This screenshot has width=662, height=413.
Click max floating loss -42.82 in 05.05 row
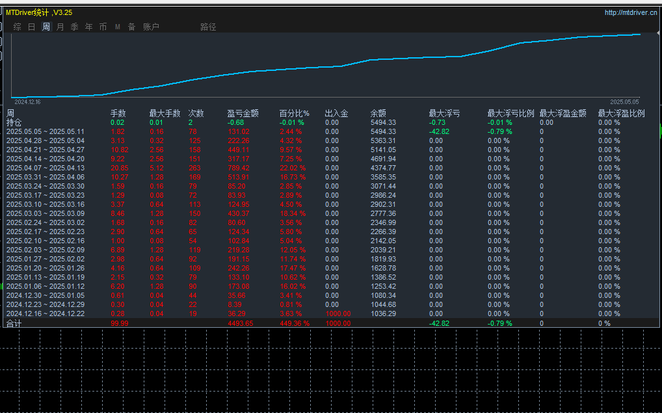coord(439,132)
